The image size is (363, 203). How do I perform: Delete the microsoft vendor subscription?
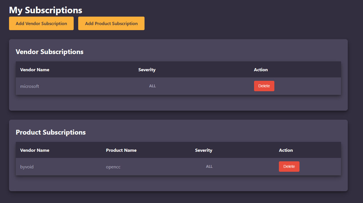coord(264,86)
